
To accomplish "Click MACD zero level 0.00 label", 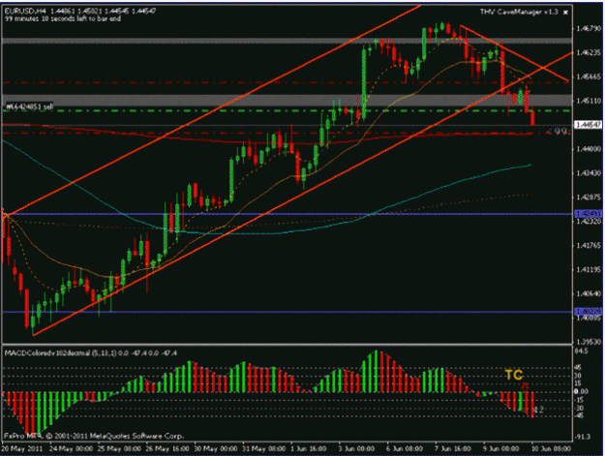I will point(582,391).
